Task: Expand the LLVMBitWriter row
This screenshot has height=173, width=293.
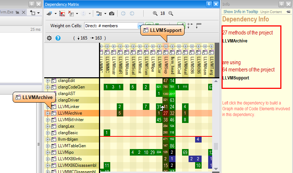Action: [x=48, y=120]
